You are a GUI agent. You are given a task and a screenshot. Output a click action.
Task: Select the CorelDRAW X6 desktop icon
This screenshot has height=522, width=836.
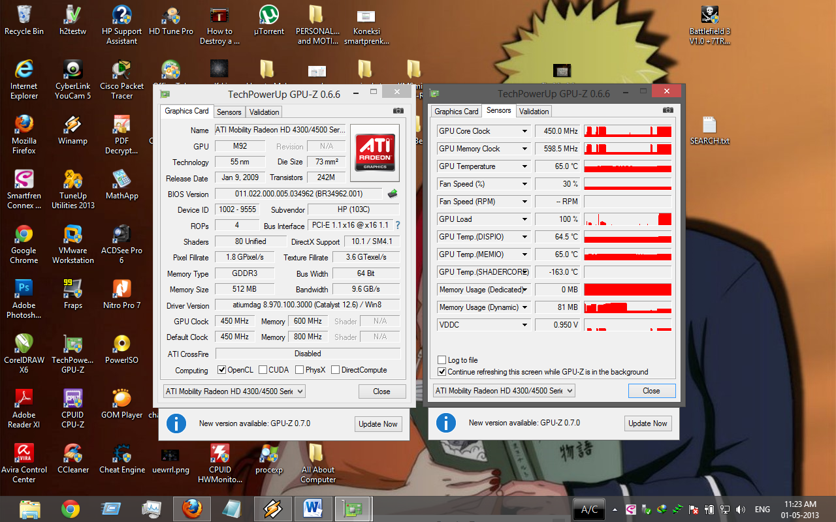24,354
